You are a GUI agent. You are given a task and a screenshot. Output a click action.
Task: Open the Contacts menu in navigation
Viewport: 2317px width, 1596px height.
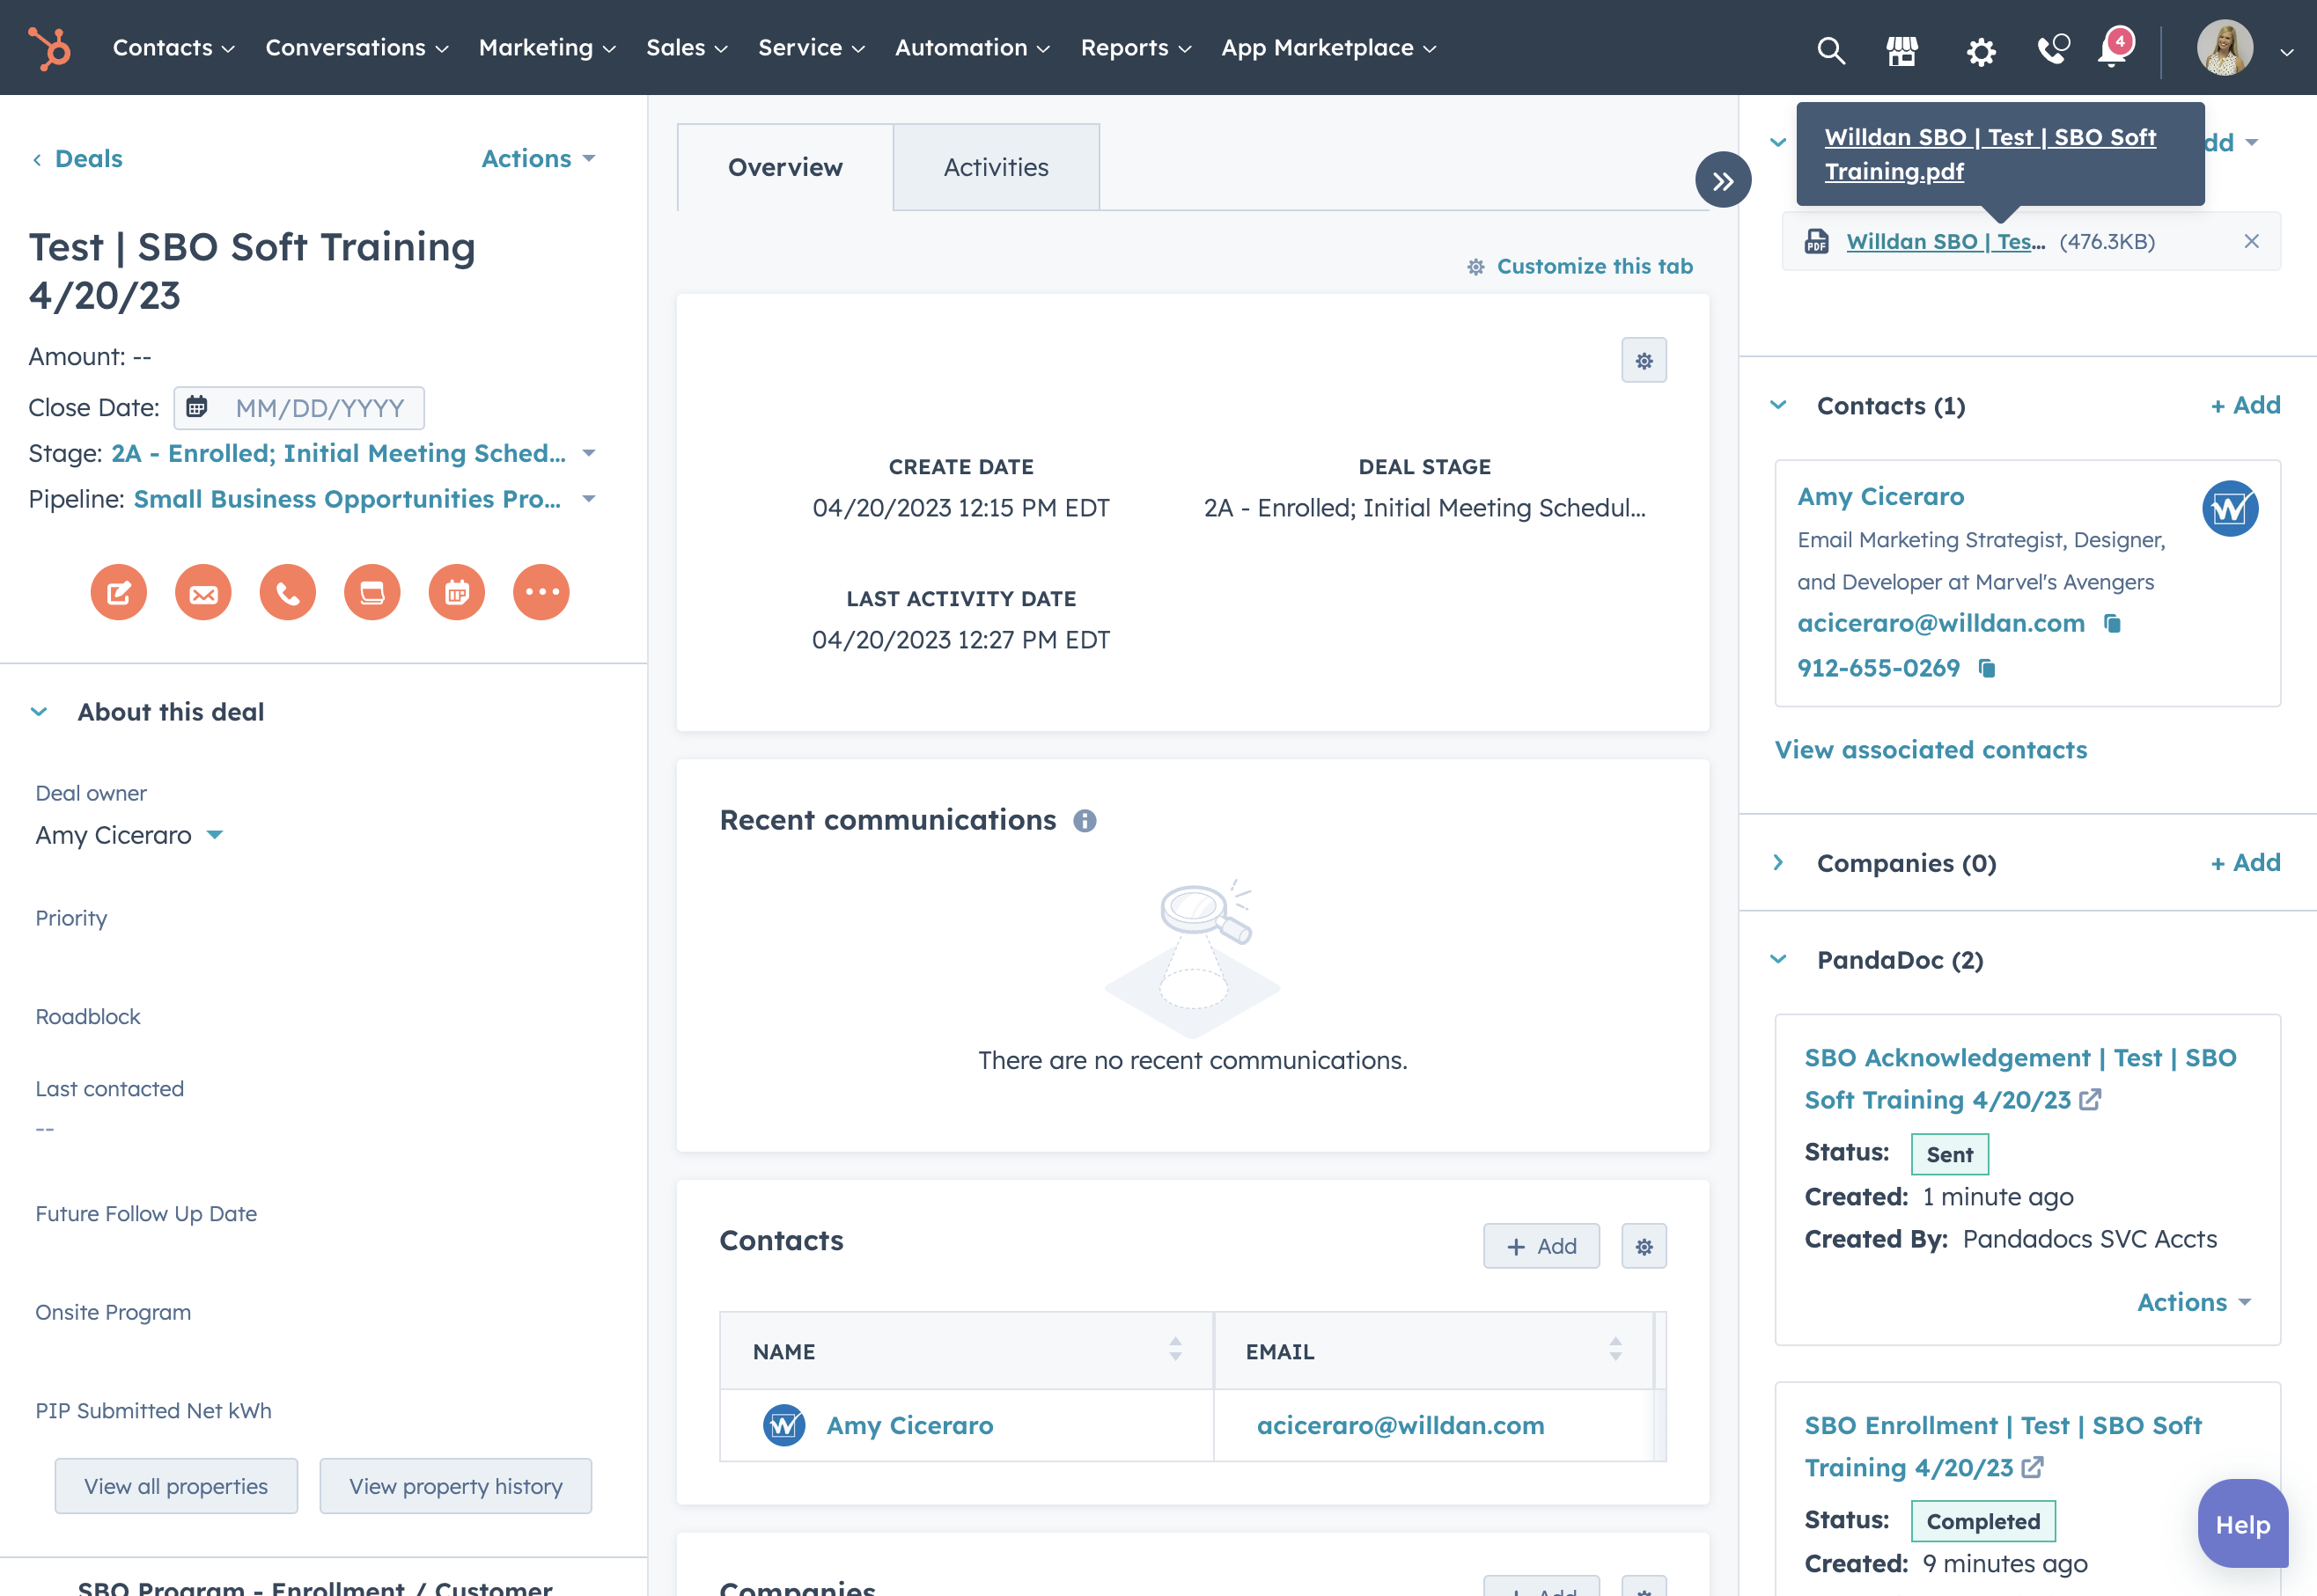[x=173, y=48]
